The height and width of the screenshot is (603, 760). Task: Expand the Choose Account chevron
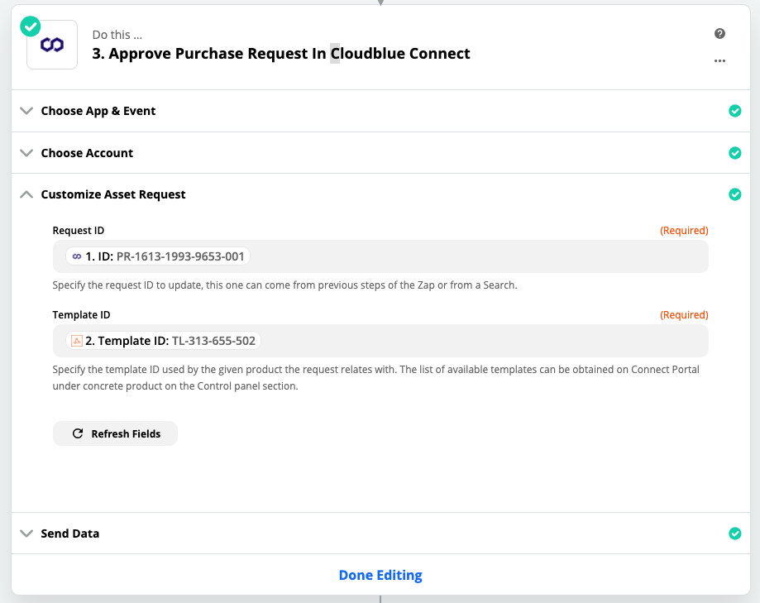(x=26, y=153)
